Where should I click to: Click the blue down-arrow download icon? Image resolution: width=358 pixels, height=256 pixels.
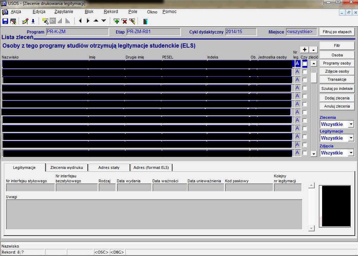click(33, 21)
